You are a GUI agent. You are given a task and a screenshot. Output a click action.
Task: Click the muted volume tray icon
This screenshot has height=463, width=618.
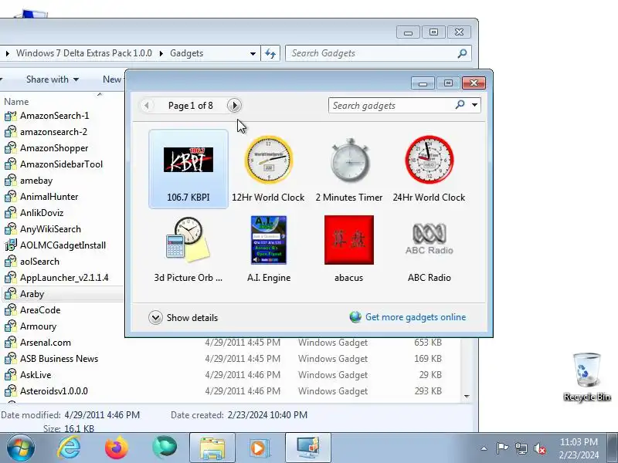540,448
